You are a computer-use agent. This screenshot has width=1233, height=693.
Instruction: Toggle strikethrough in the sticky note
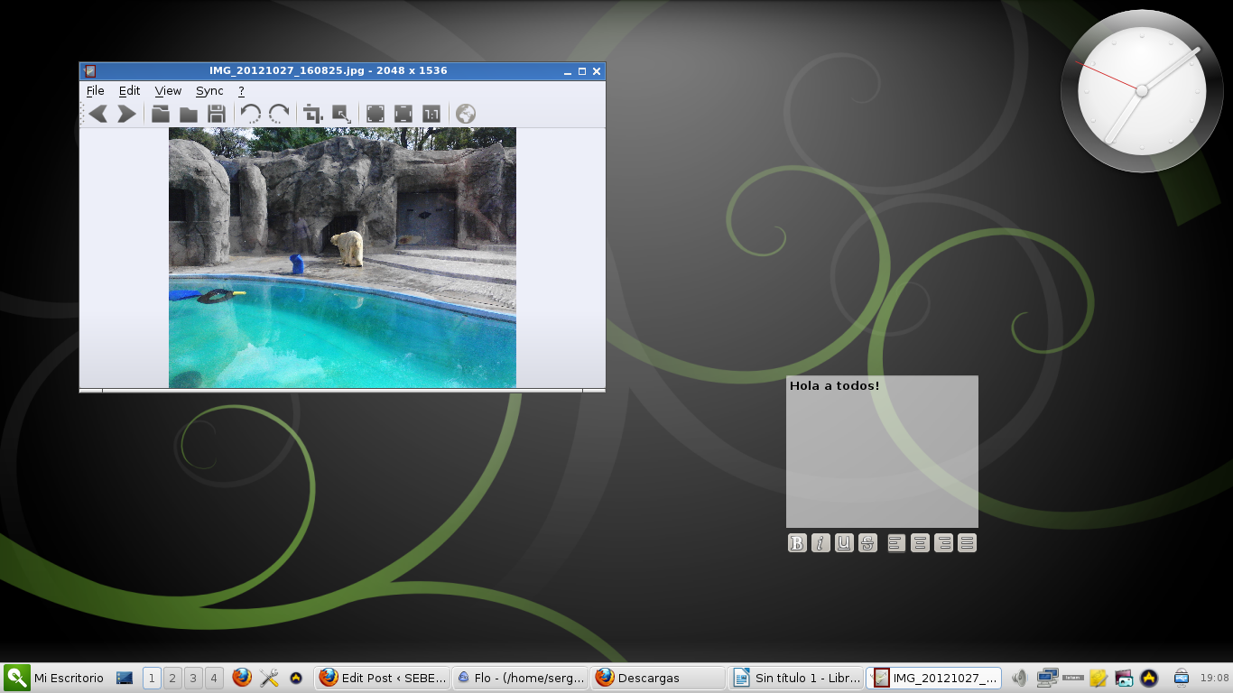point(867,542)
